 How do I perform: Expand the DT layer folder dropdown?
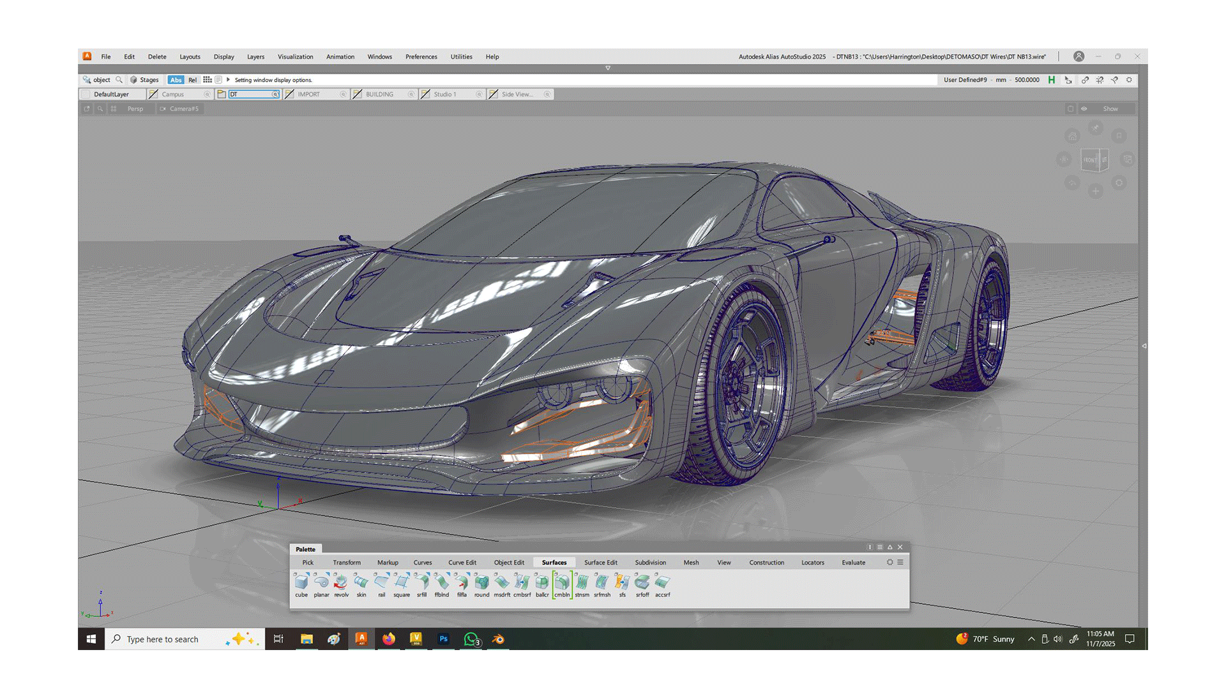[275, 94]
